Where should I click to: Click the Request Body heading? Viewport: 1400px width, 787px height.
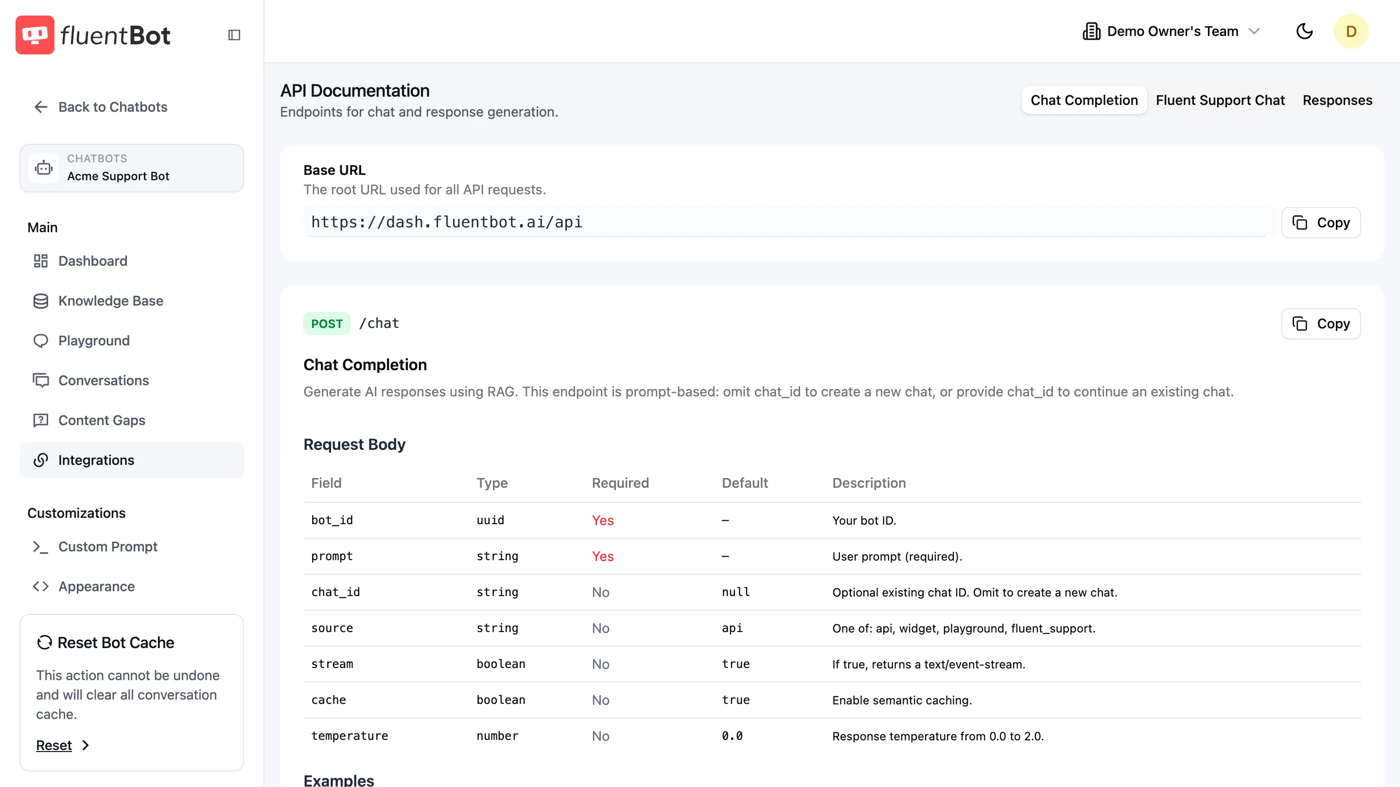tap(354, 445)
